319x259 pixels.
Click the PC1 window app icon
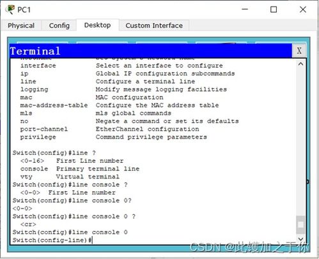[x=10, y=10]
